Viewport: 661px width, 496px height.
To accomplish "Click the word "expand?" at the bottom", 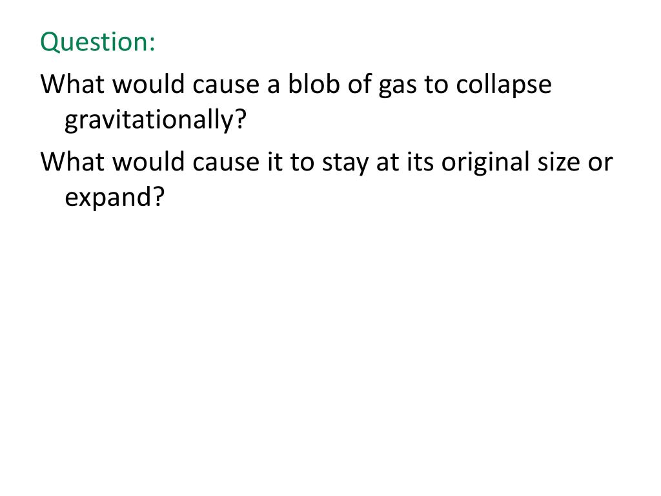I will click(114, 198).
